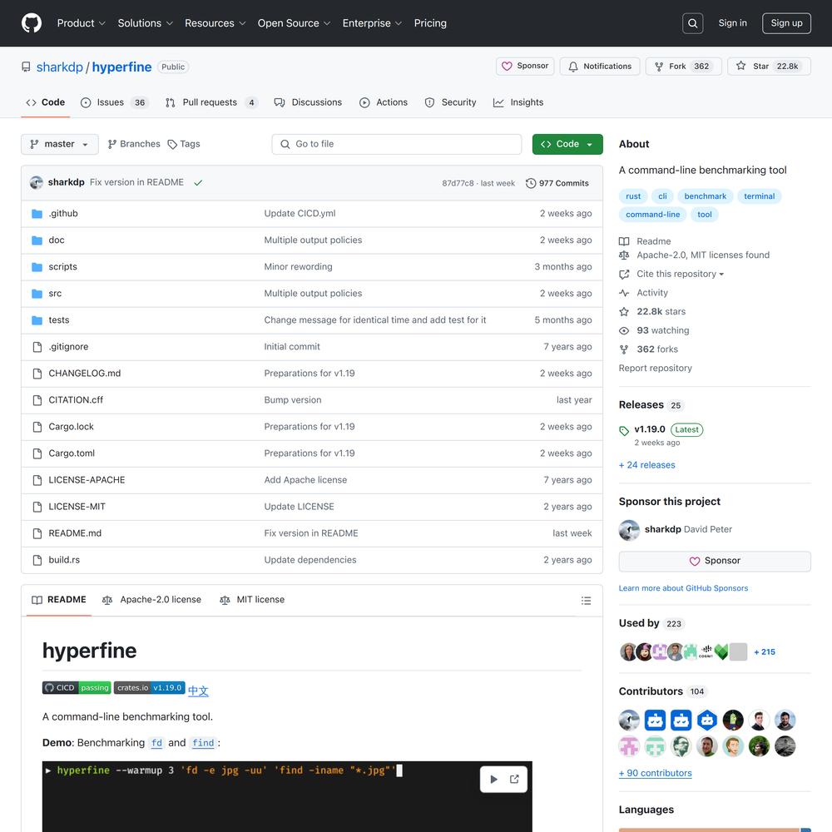
Task: Click Learn more about GitHub Sponsors
Action: [683, 588]
